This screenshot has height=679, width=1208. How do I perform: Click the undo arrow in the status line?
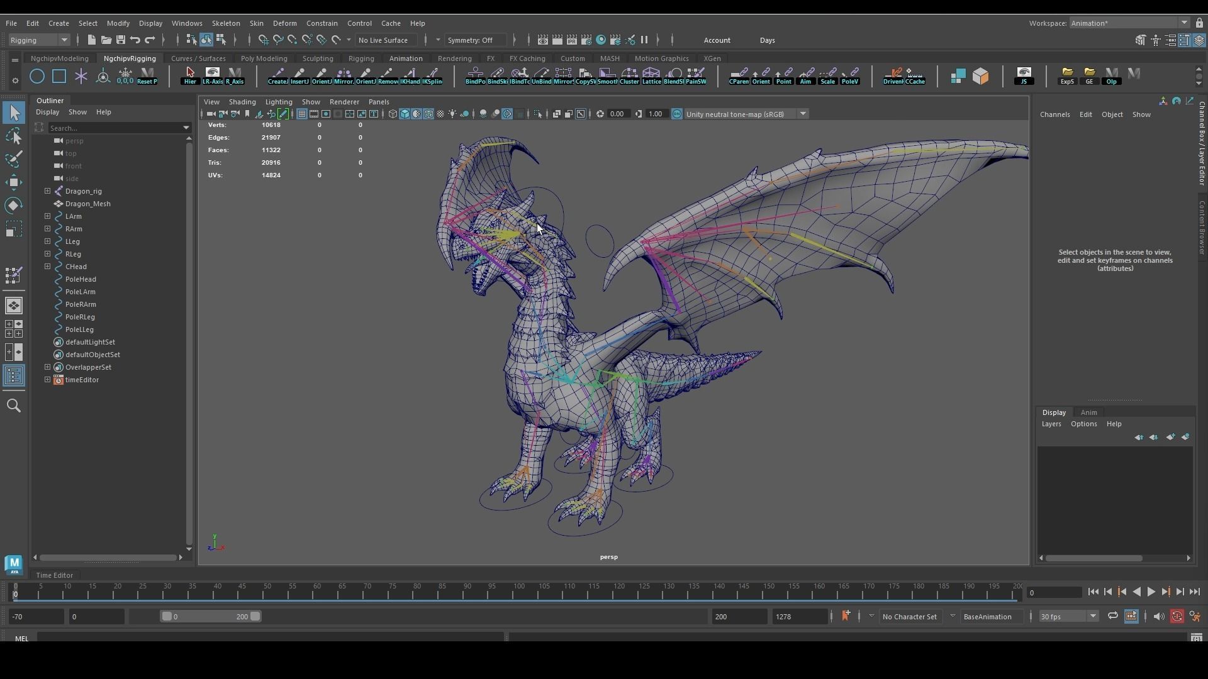(x=135, y=40)
